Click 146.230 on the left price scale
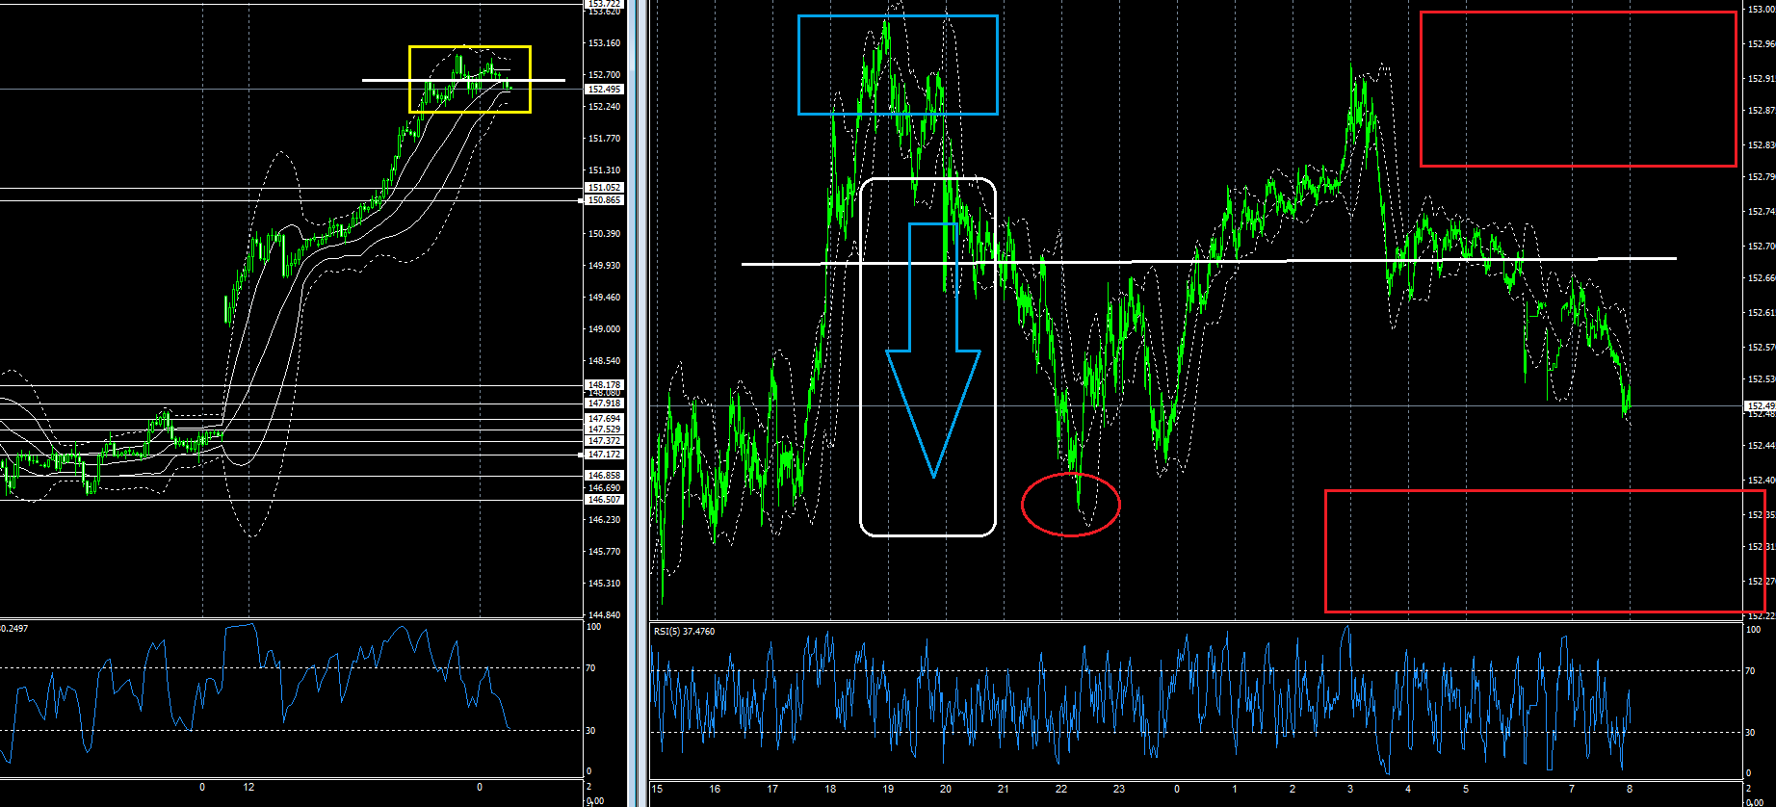Viewport: 1776px width, 807px height. [x=605, y=520]
